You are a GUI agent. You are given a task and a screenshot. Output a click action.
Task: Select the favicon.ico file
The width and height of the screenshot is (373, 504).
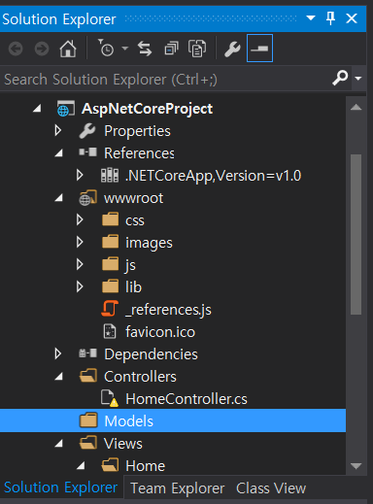pos(160,332)
